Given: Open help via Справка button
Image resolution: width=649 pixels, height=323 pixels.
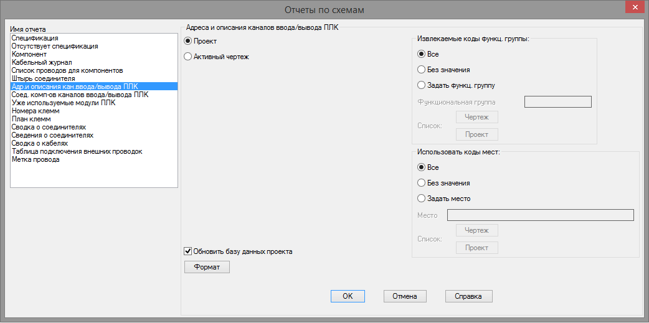Looking at the screenshot, I should (469, 296).
